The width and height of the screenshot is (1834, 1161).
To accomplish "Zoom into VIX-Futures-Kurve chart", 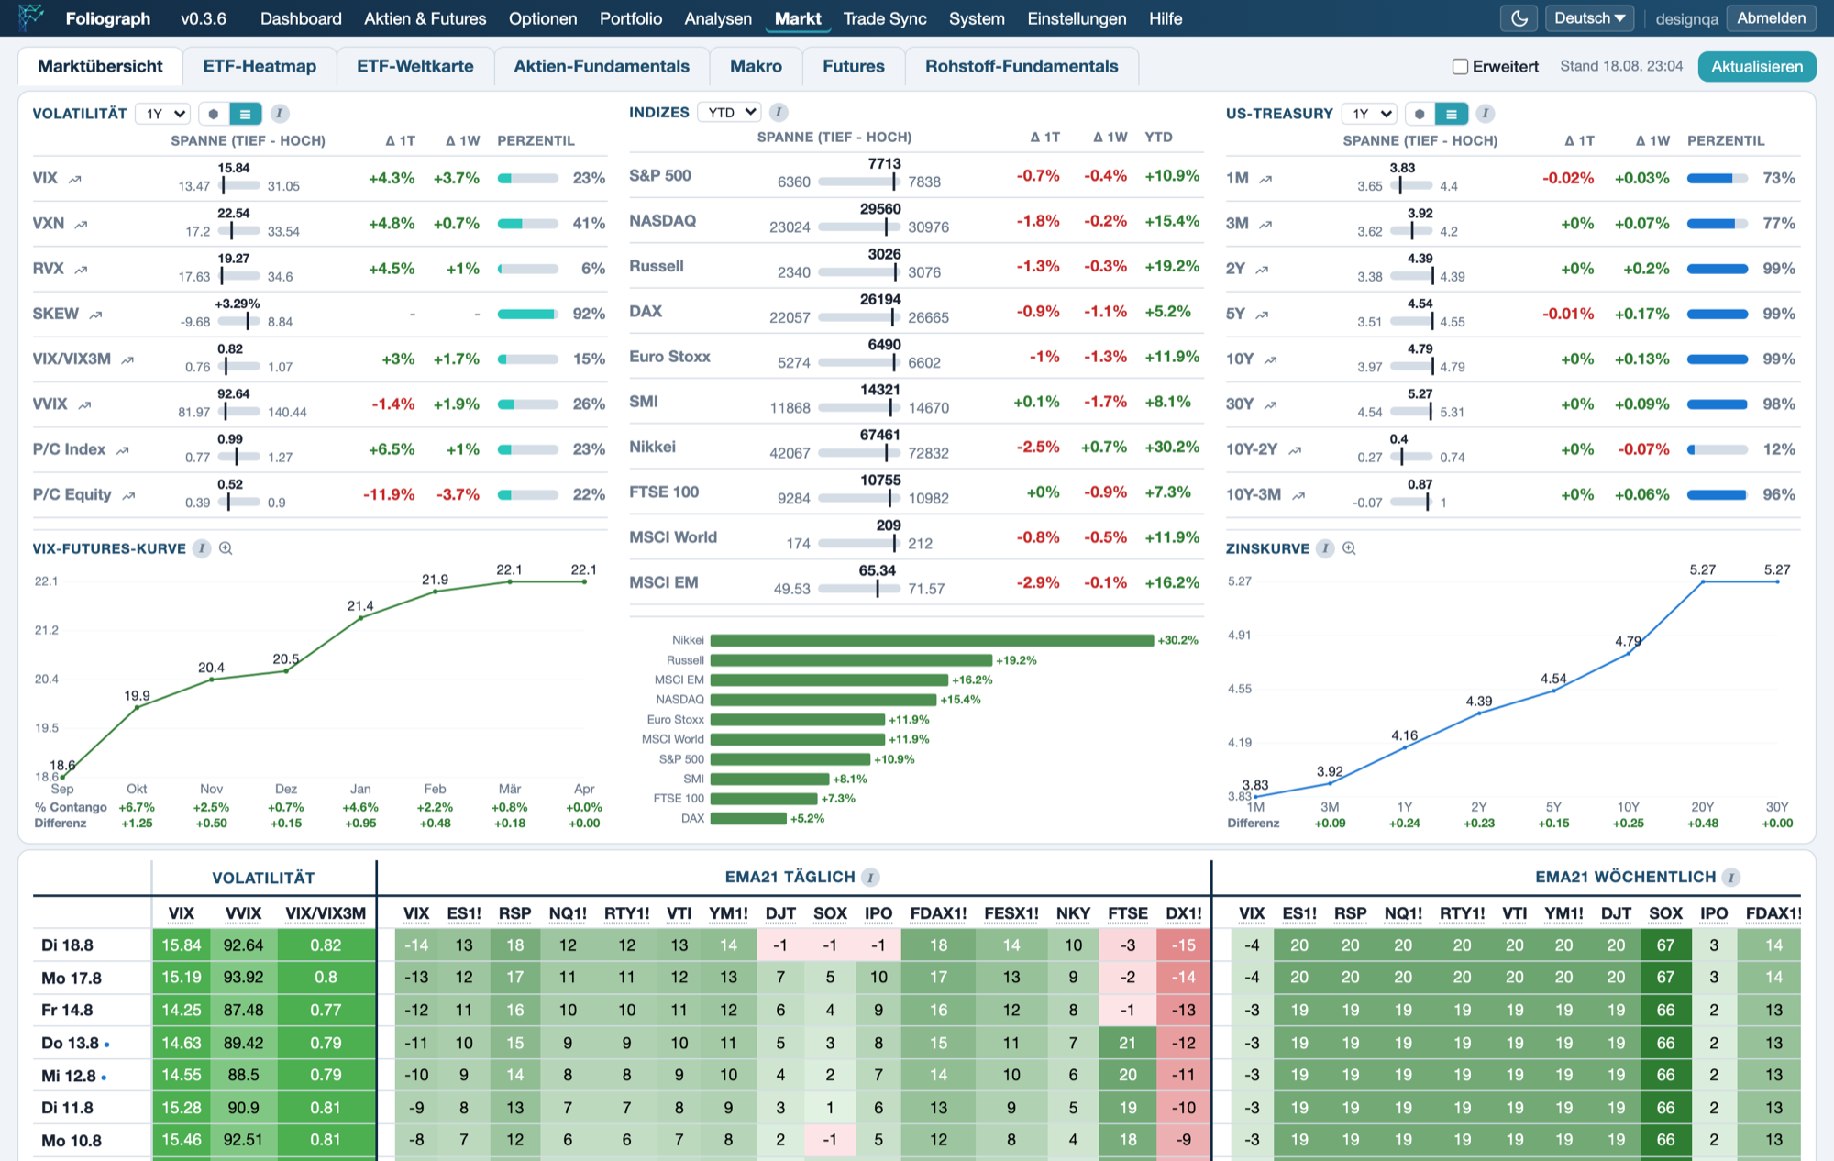I will click(x=226, y=548).
